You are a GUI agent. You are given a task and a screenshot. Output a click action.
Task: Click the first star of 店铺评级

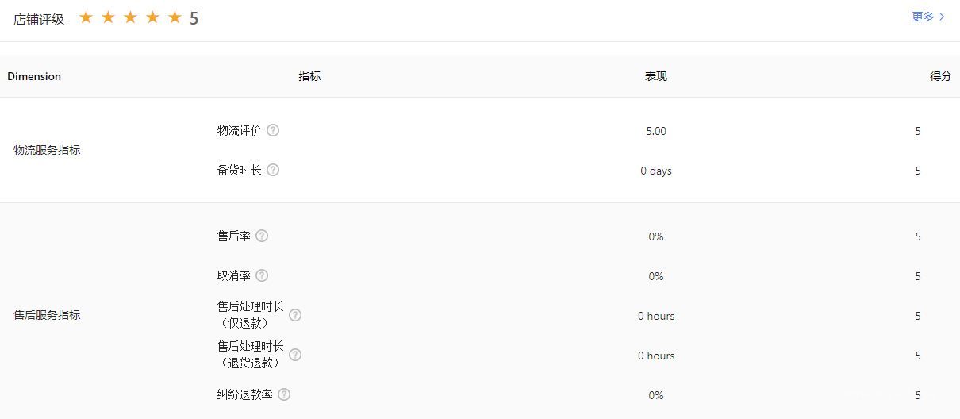click(x=86, y=17)
